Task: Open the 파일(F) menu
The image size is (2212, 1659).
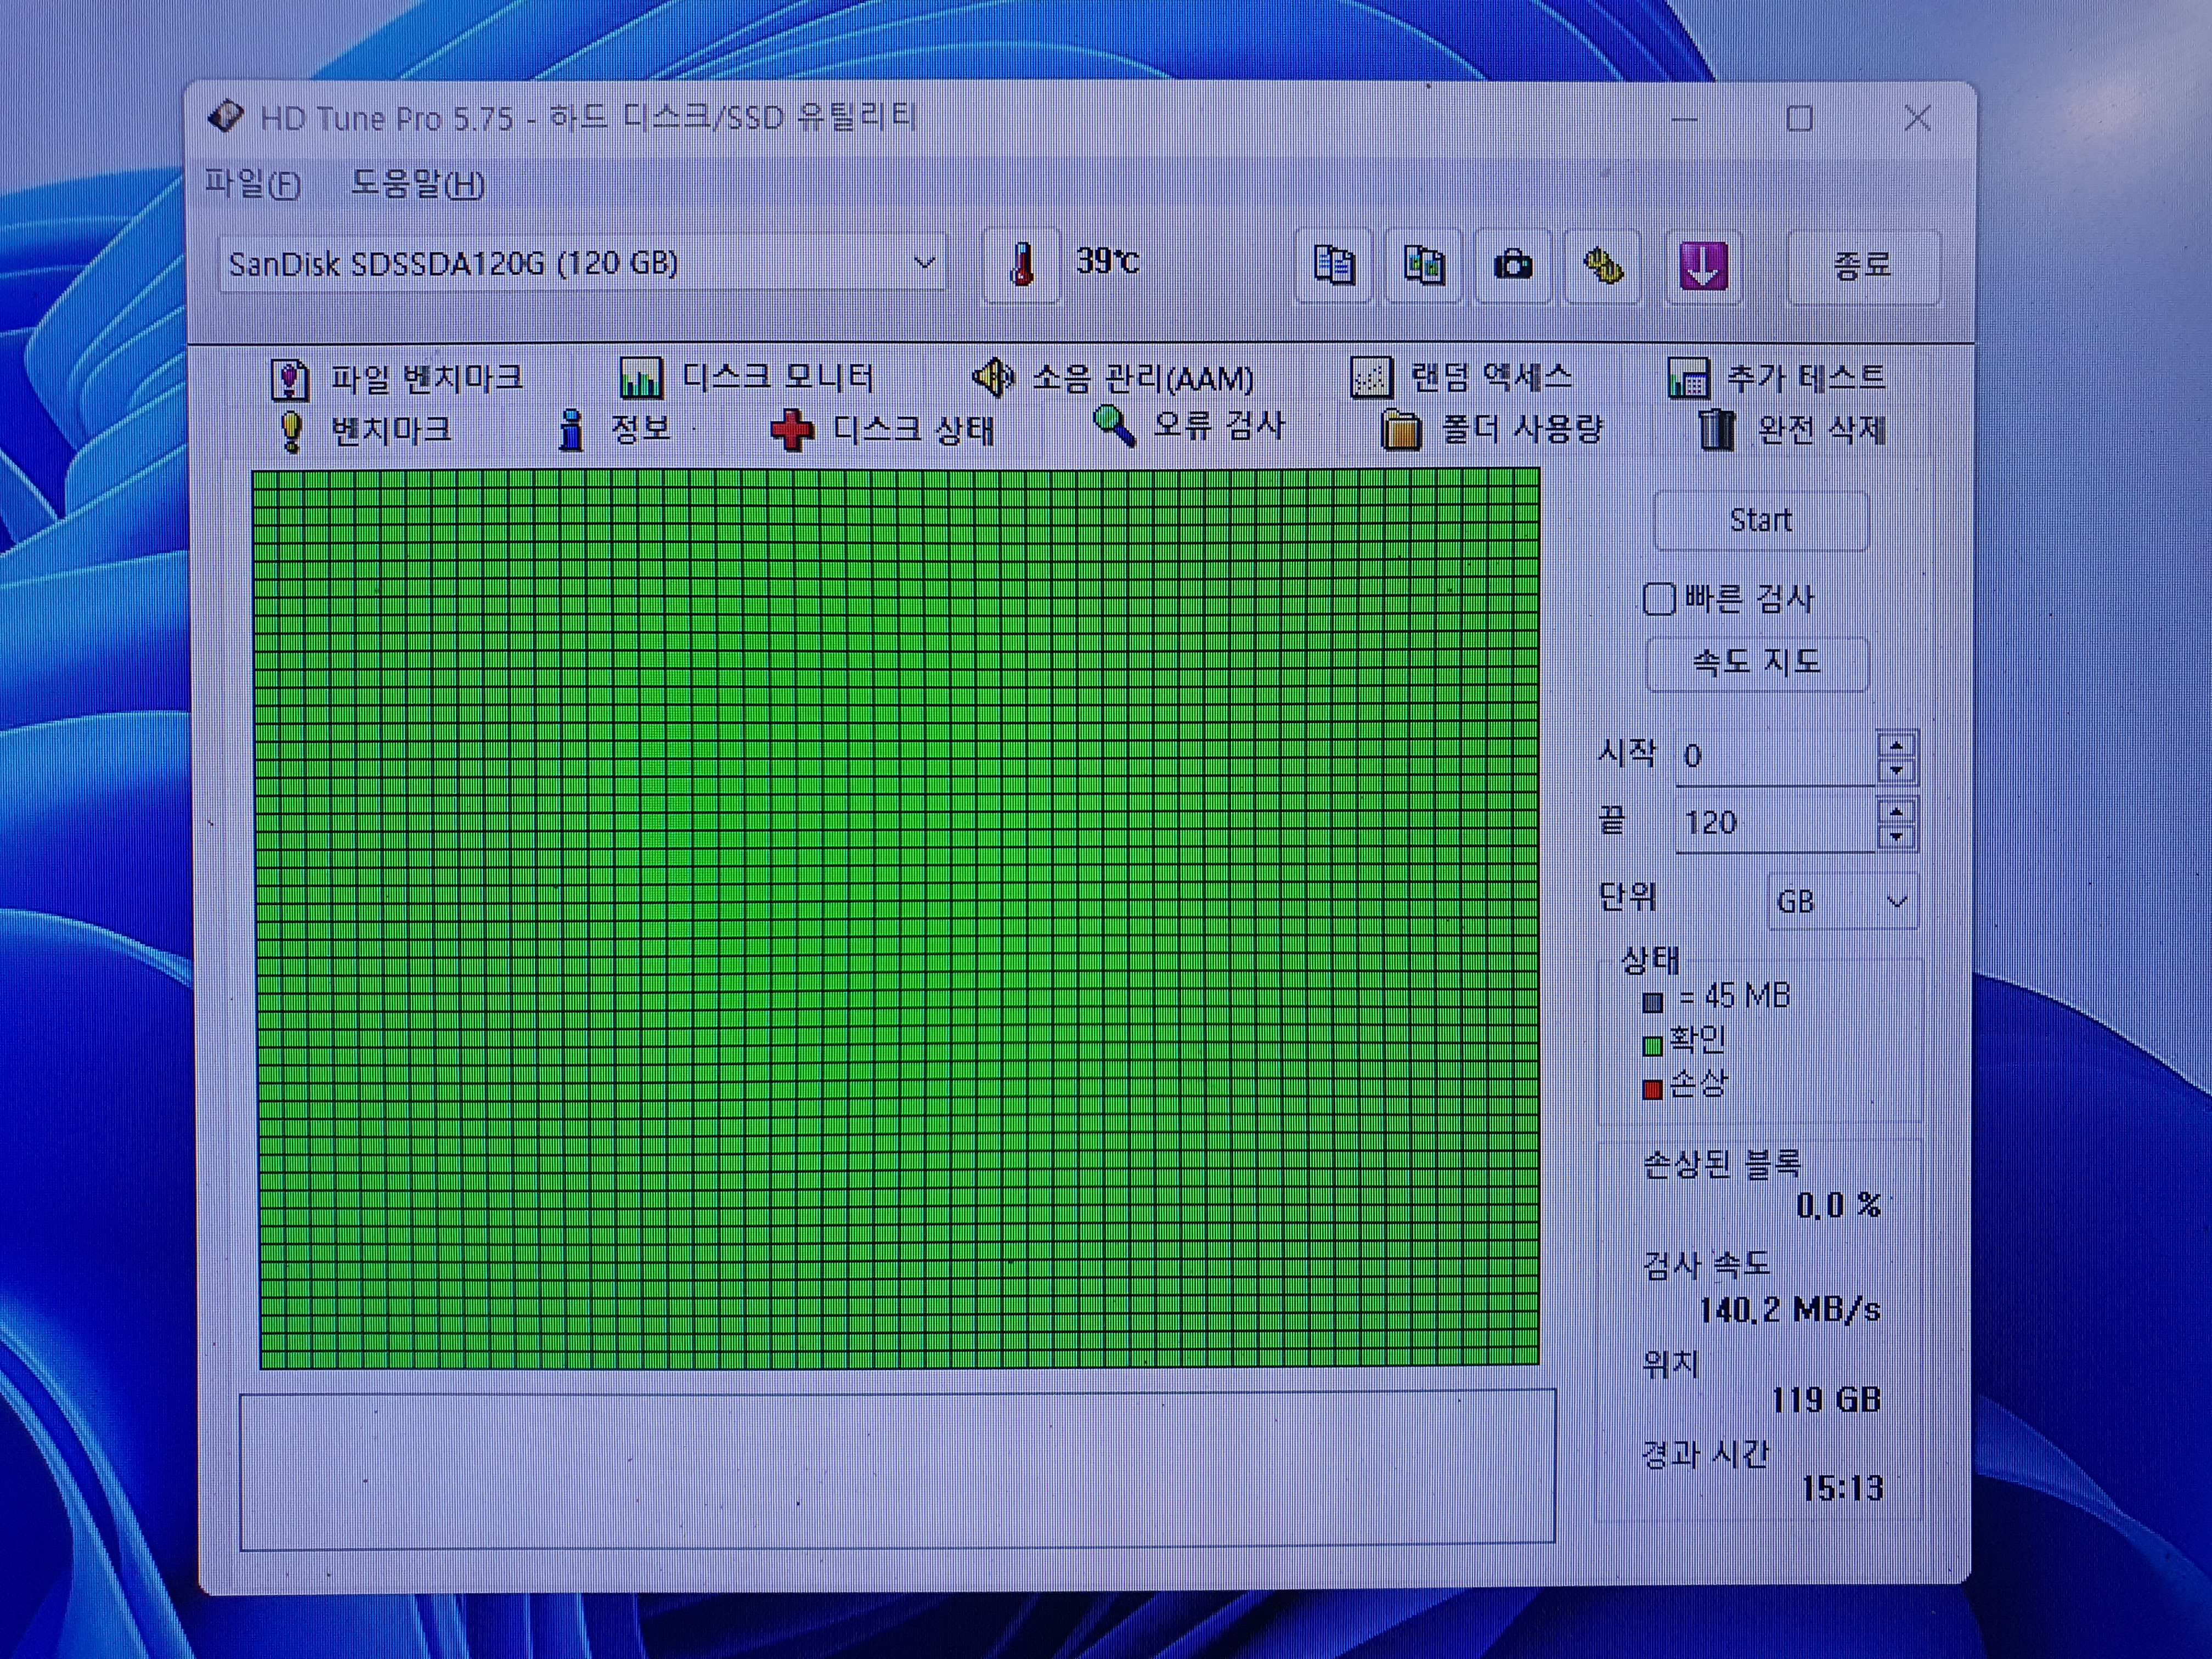Action: coord(252,184)
